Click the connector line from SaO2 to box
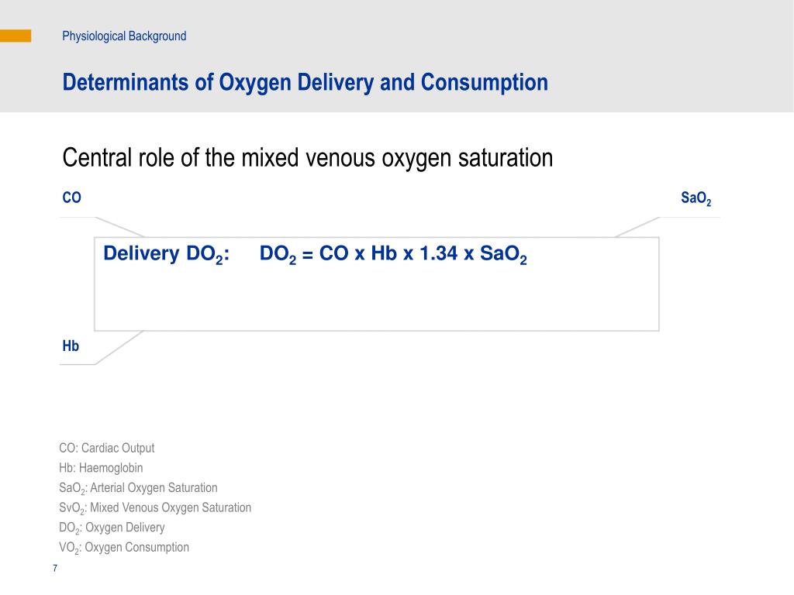 (x=637, y=227)
